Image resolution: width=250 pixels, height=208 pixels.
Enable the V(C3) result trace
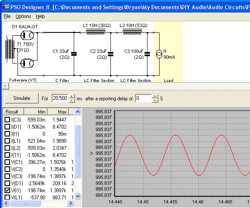[7, 176]
